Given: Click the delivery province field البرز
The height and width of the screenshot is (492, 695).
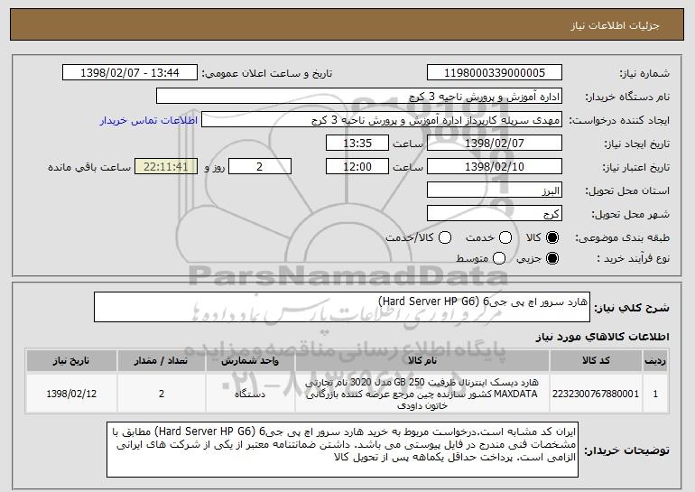Looking at the screenshot, I should [x=495, y=190].
